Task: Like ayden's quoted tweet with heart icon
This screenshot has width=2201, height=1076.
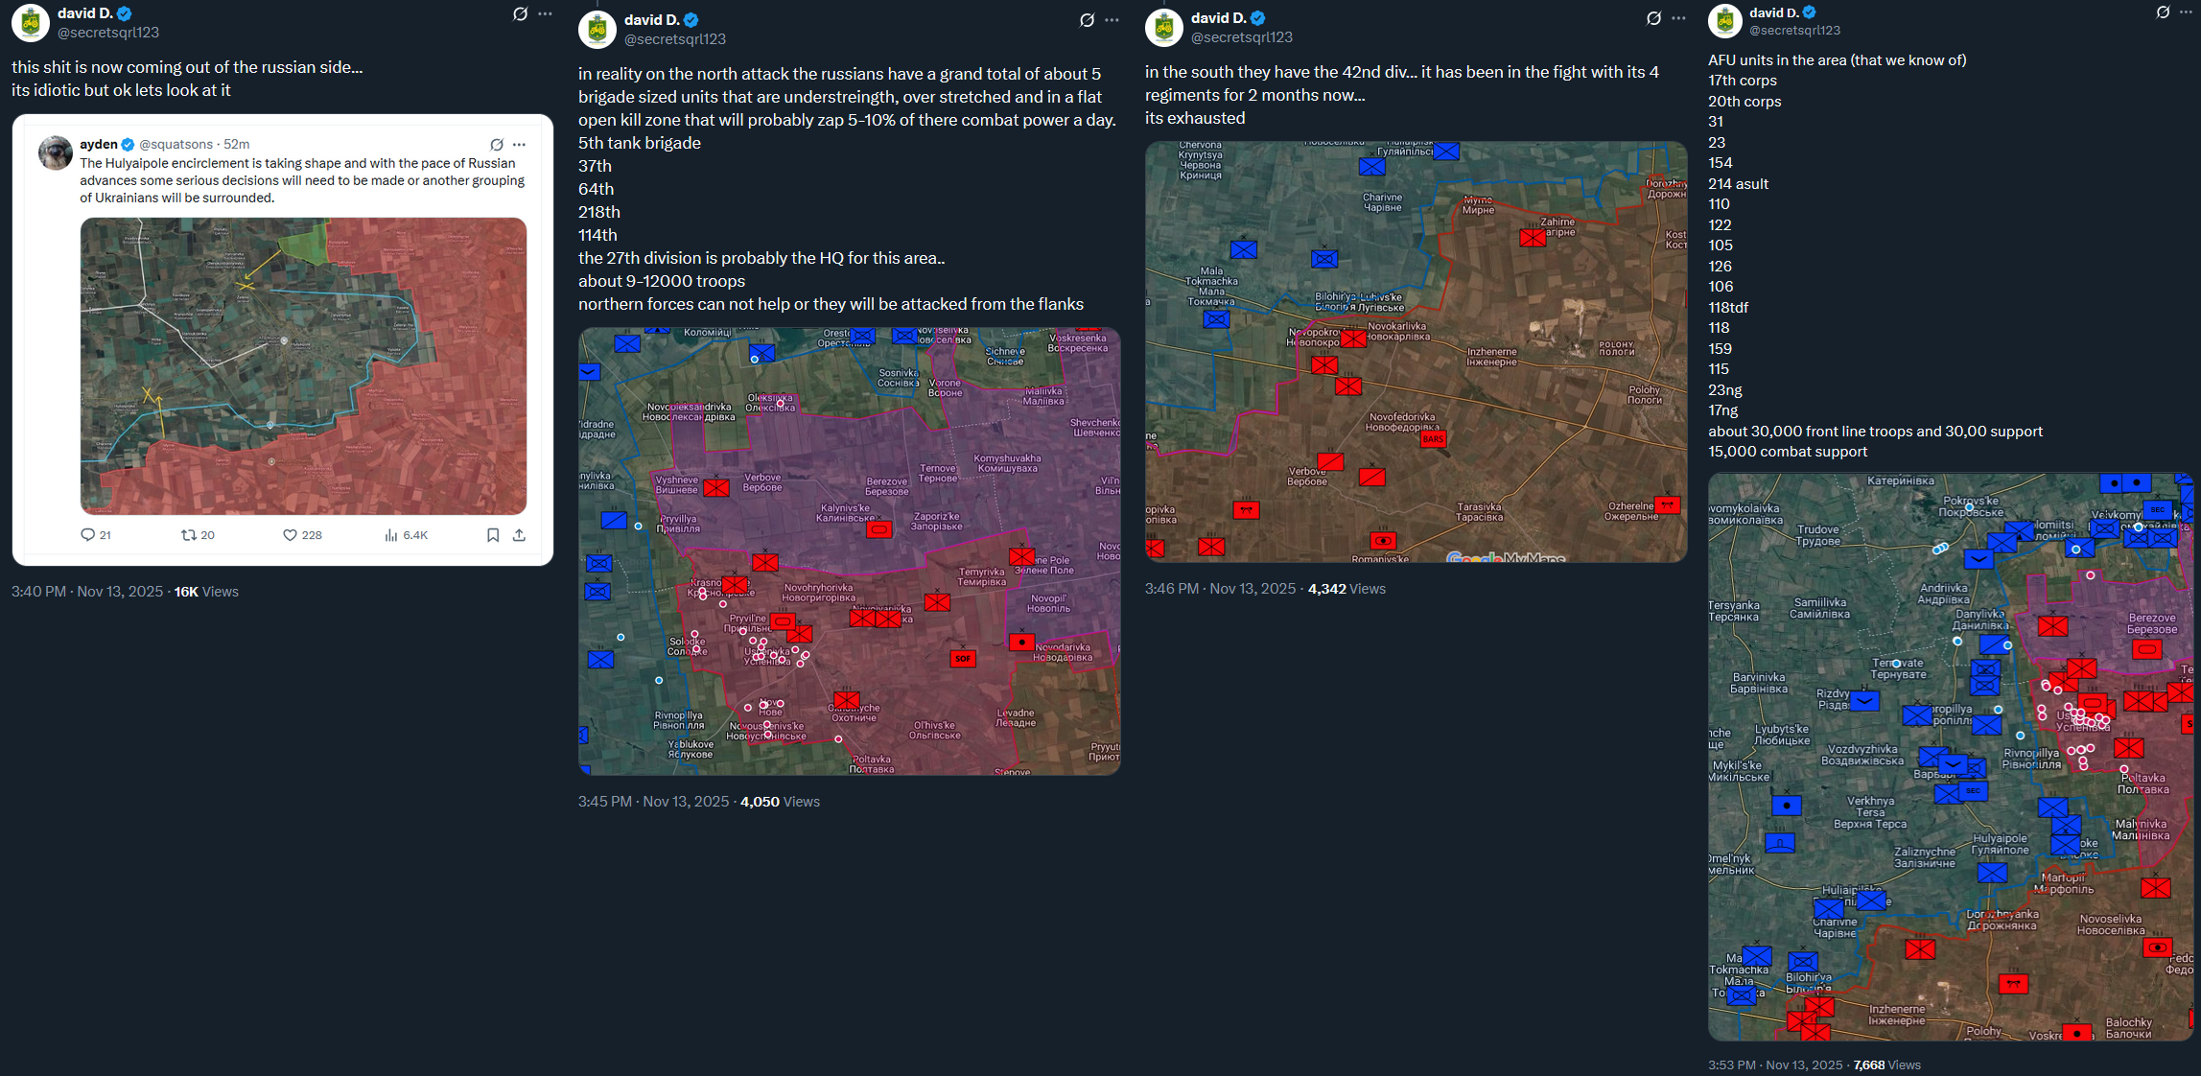Action: pos(290,535)
